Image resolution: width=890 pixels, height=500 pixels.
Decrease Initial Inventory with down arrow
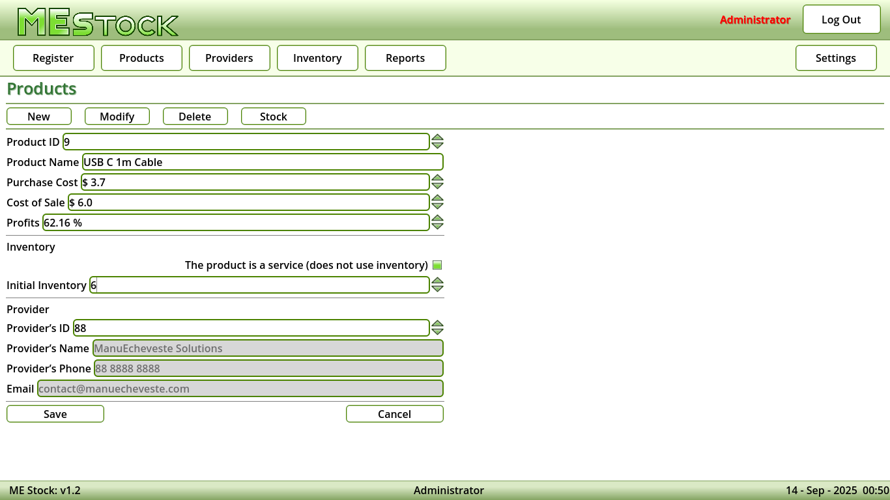(437, 288)
